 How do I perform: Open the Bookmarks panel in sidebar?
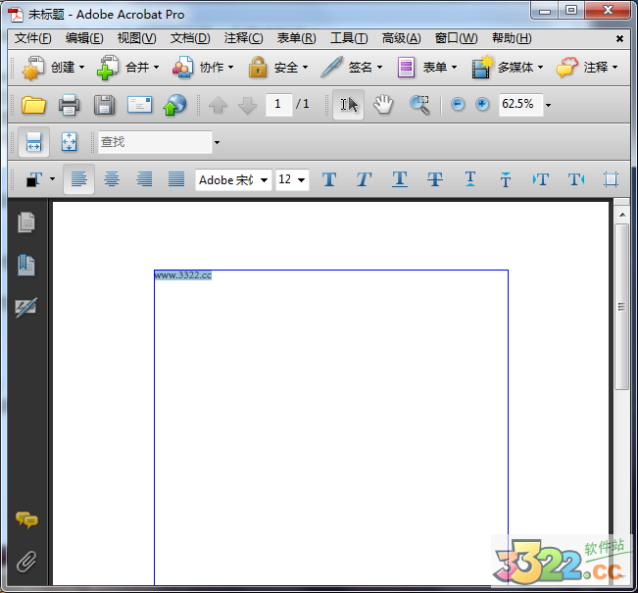[x=26, y=266]
